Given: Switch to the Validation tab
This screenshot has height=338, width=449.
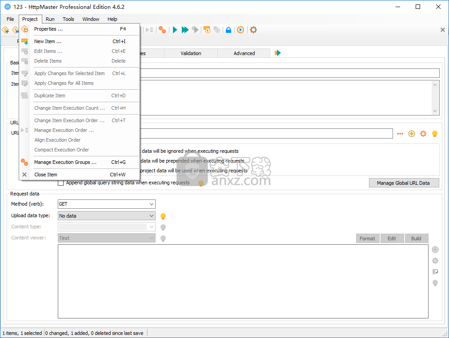Looking at the screenshot, I should (x=191, y=53).
